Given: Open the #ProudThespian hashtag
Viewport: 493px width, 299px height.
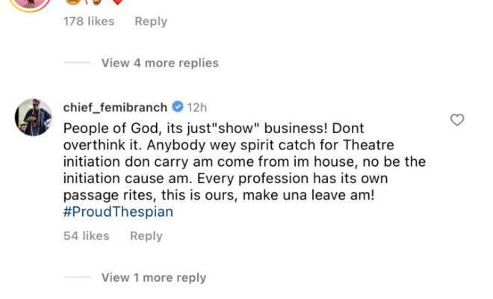Looking at the screenshot, I should click(118, 212).
